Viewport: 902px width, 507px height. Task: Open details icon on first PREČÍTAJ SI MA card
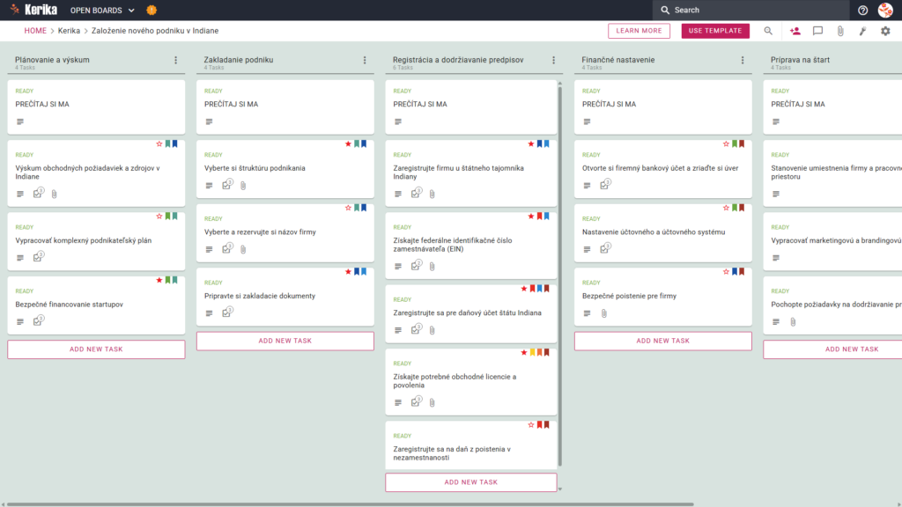(20, 121)
